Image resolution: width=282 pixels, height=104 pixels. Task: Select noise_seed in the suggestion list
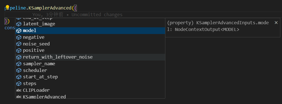[x=90, y=44]
